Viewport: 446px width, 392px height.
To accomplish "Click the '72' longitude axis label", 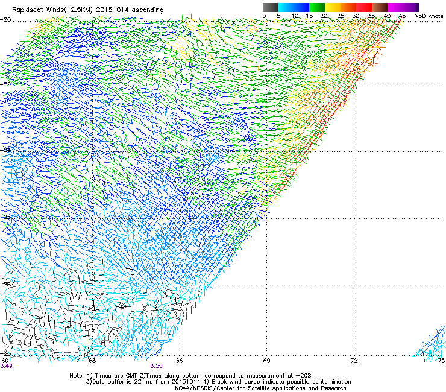I will (x=354, y=361).
